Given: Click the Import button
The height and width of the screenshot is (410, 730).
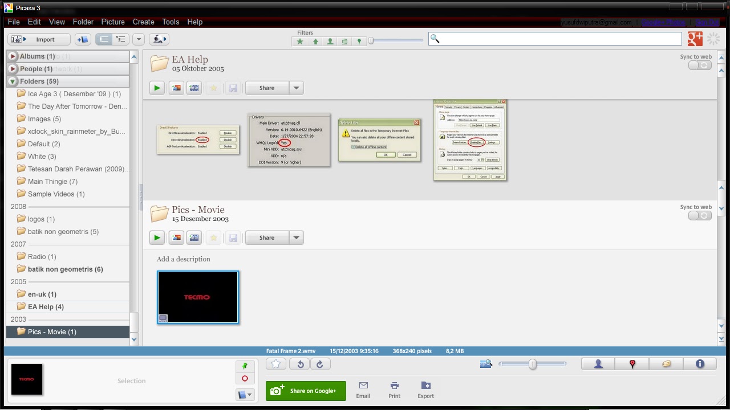Looking at the screenshot, I should [39, 39].
